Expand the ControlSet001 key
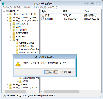Viewport: 103px width, 99px height. pyautogui.click(x=14, y=43)
